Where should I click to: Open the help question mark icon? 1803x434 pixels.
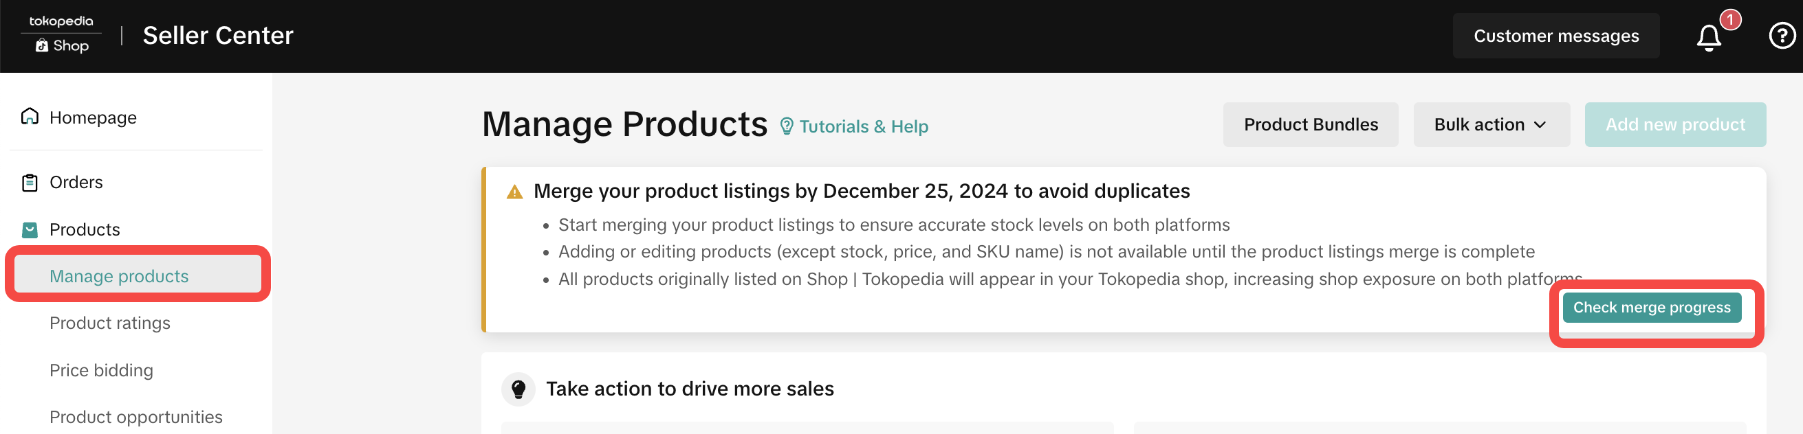click(x=1780, y=36)
